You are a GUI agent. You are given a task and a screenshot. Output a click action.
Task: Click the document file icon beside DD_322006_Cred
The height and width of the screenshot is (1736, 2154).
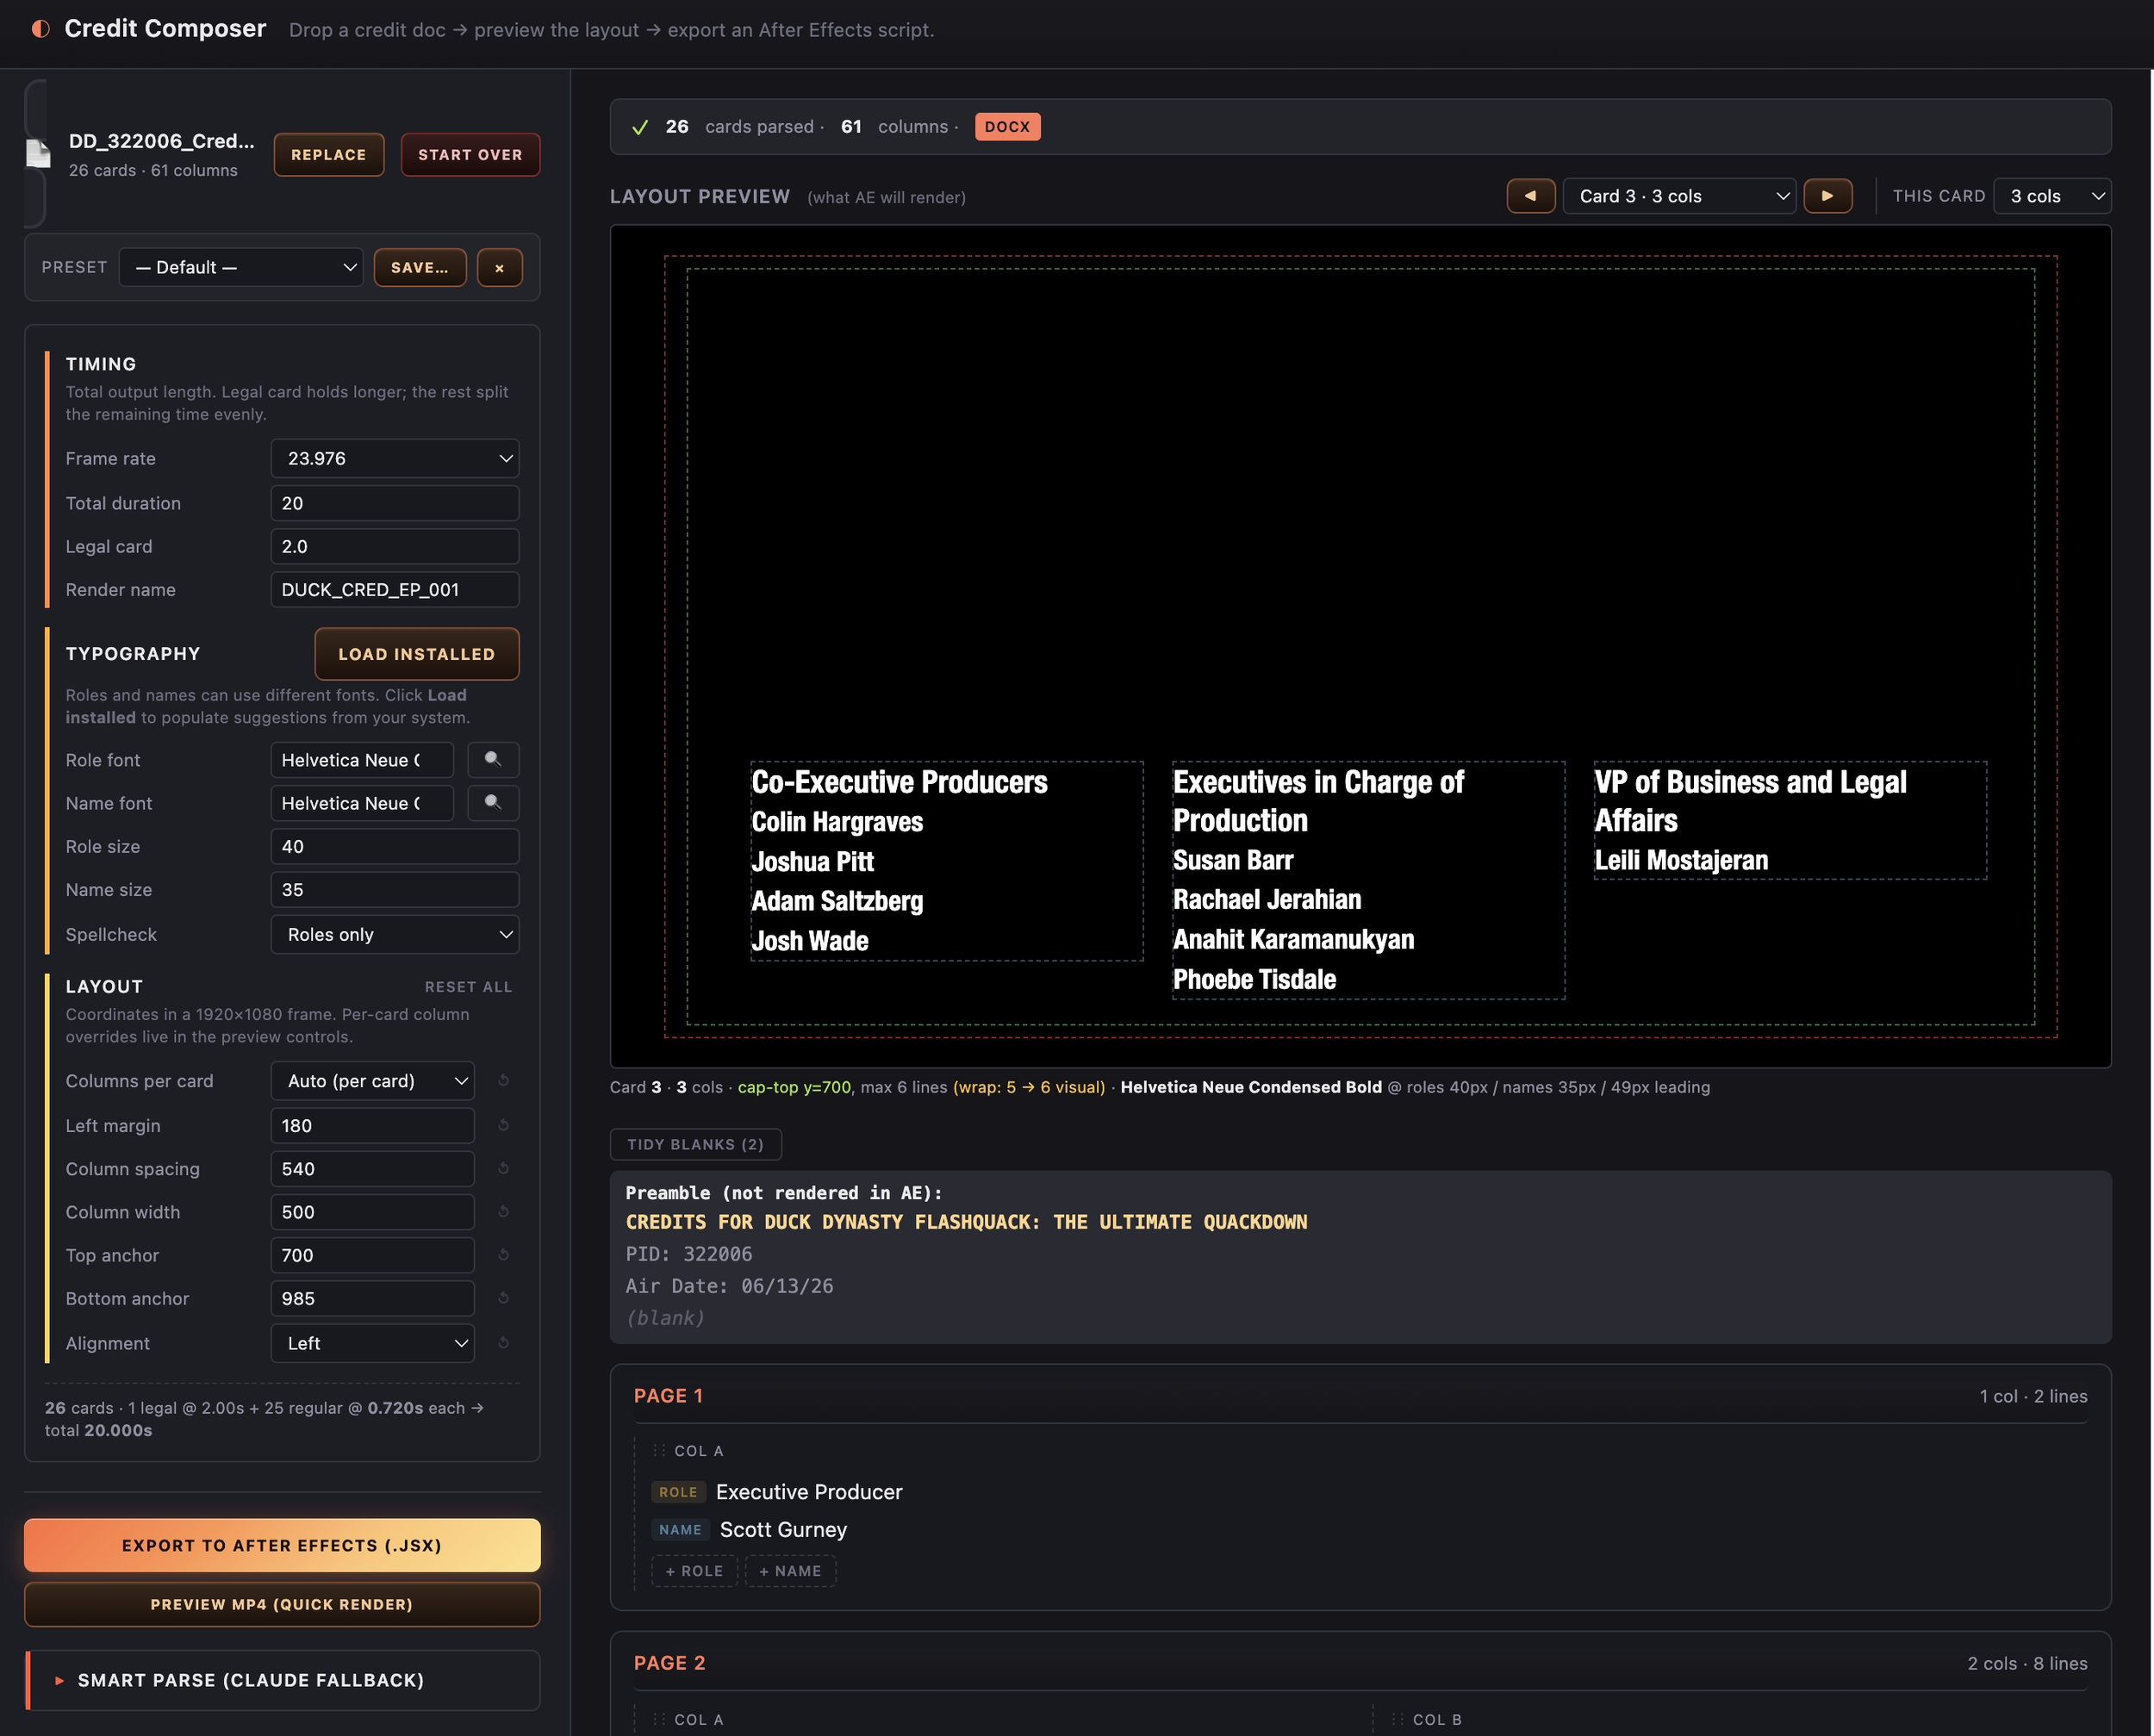point(38,153)
